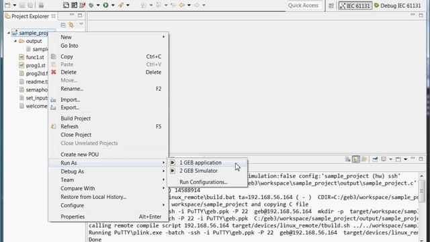Open the New submenu
430x242 pixels.
109,37
